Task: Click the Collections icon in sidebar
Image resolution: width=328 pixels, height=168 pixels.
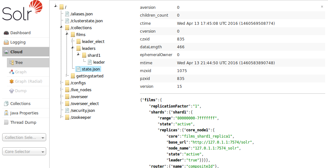Action: (x=6, y=104)
